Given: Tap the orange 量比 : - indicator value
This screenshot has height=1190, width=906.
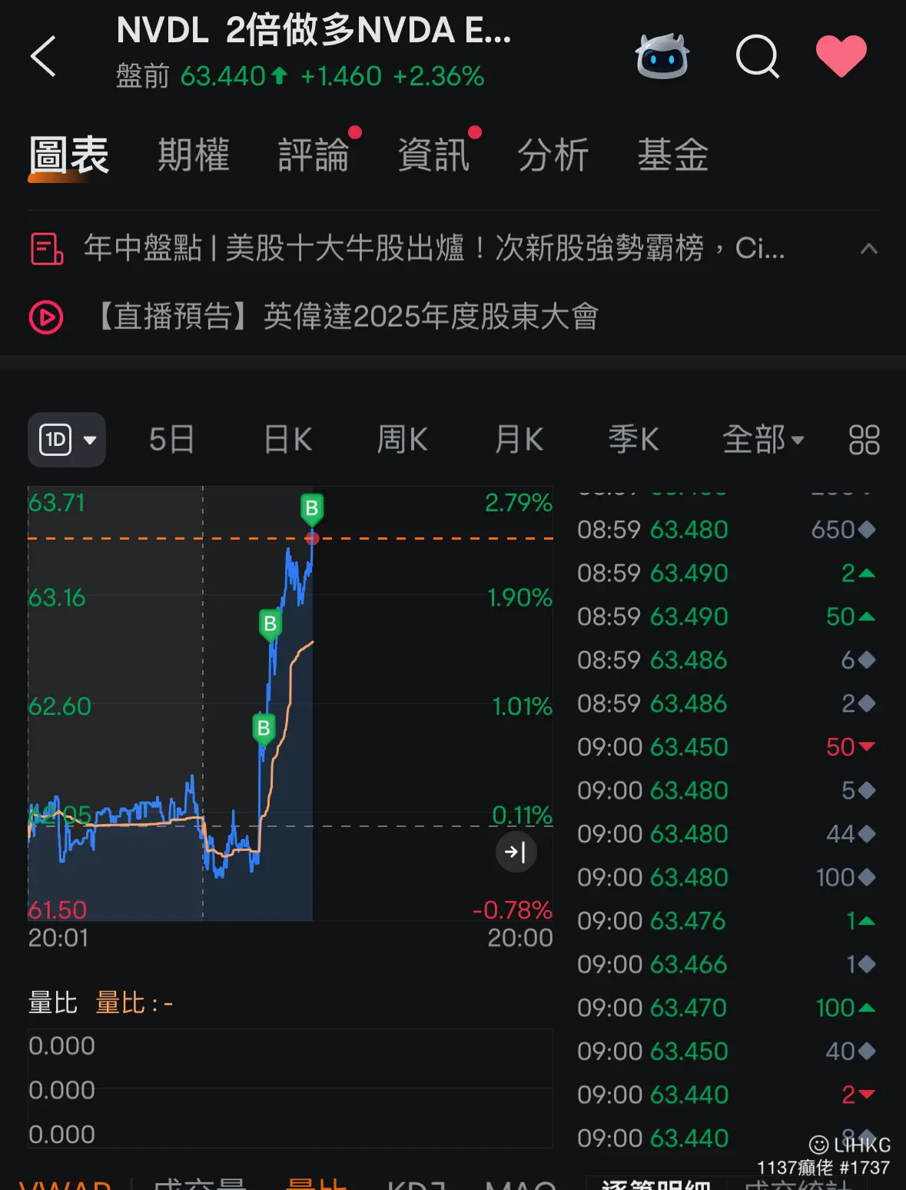Looking at the screenshot, I should click(134, 1003).
